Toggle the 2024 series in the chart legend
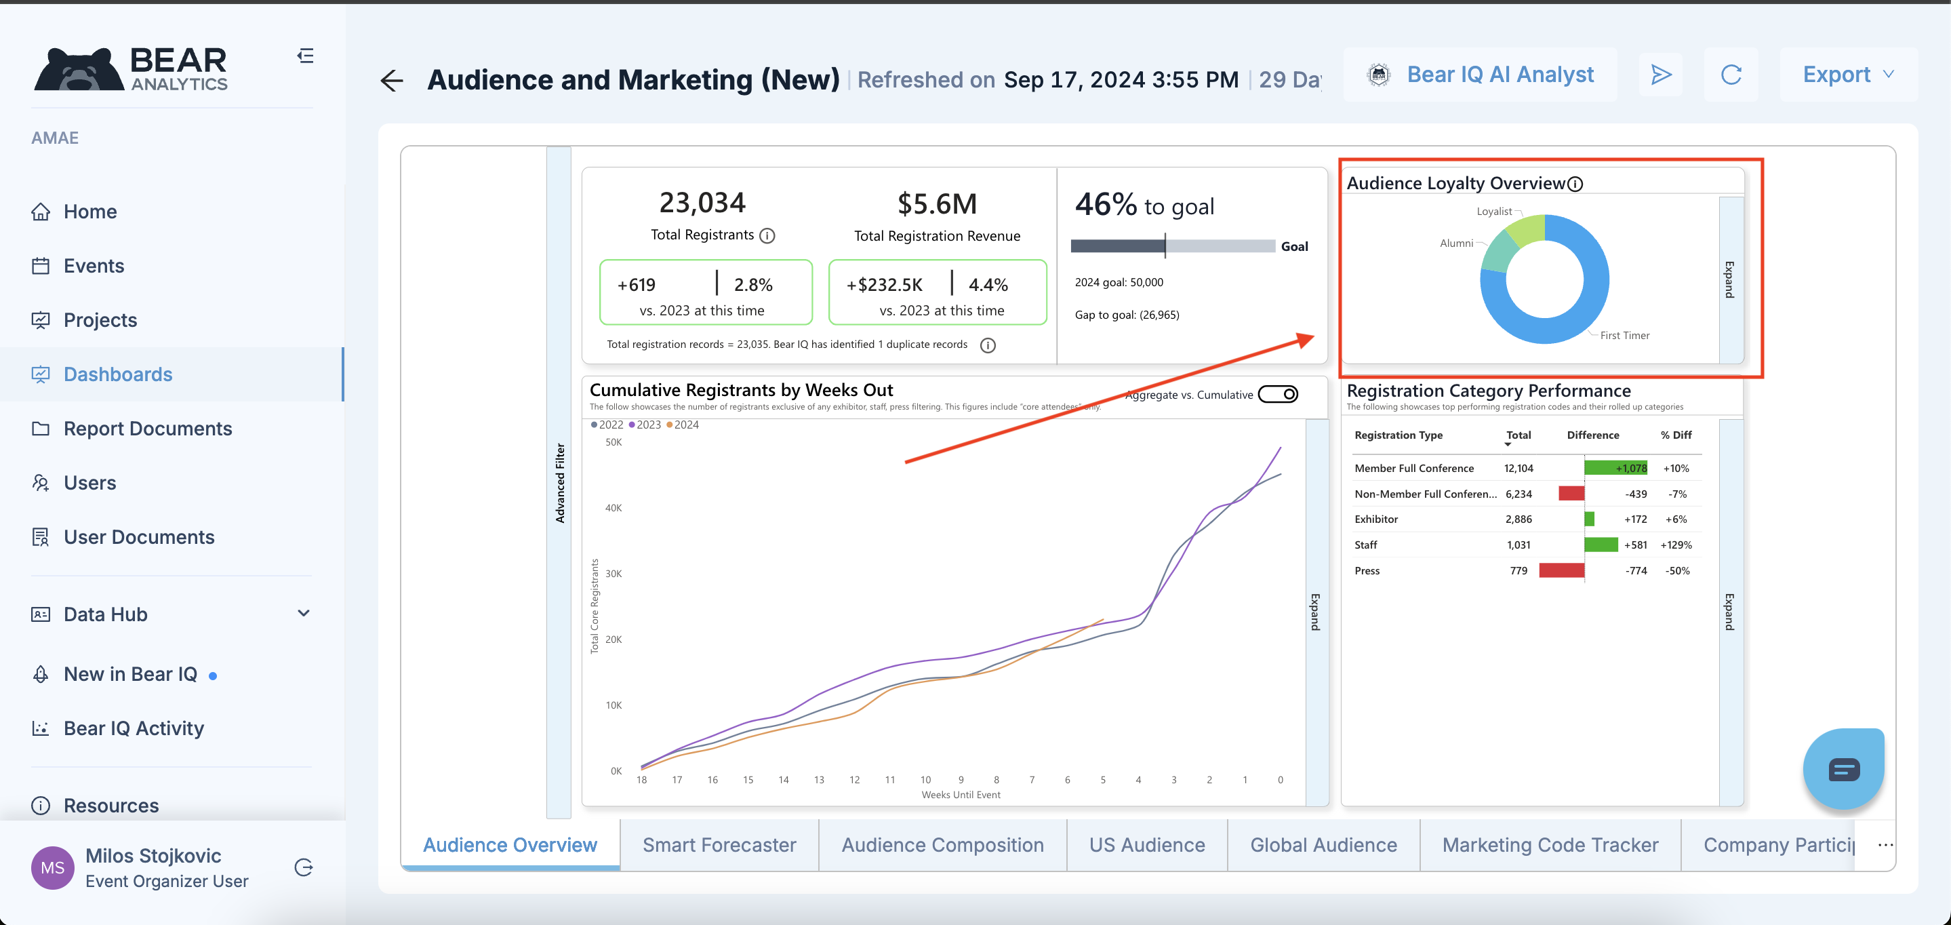The height and width of the screenshot is (925, 1951). click(683, 425)
